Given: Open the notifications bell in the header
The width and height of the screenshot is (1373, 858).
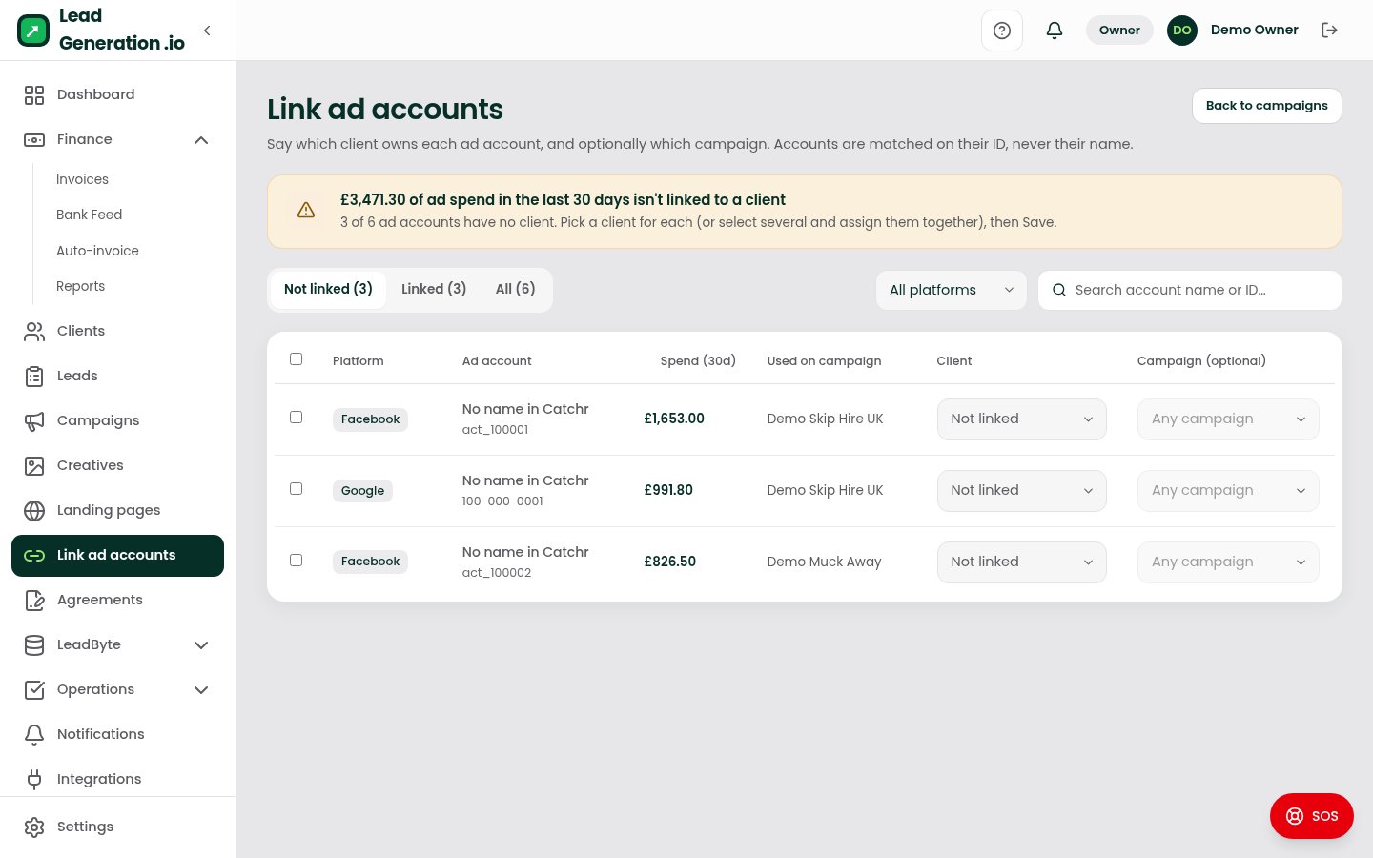Looking at the screenshot, I should 1055,31.
